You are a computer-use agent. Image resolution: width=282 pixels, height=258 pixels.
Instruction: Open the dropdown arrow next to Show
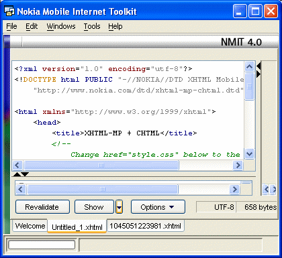click(119, 207)
